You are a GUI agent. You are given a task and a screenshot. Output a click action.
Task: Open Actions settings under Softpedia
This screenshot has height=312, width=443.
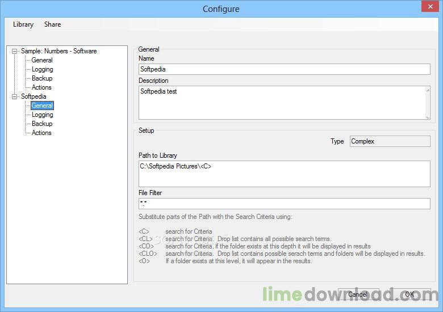41,133
